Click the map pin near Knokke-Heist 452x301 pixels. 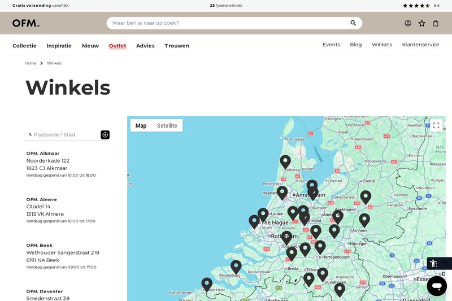[207, 283]
